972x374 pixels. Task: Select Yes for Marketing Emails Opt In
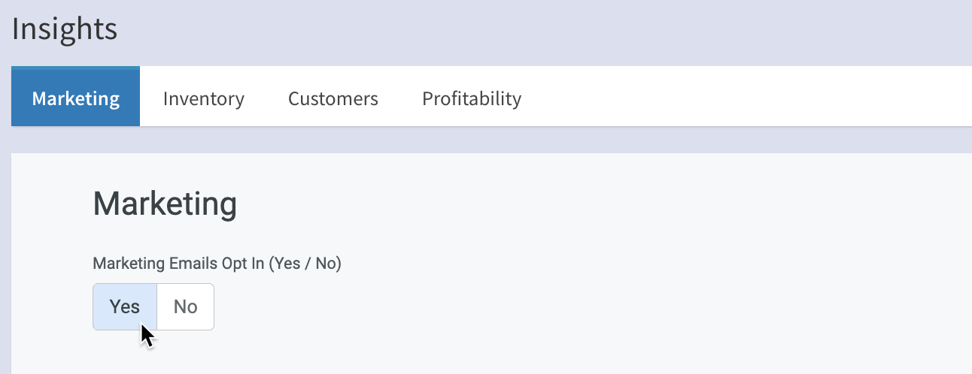(x=125, y=306)
